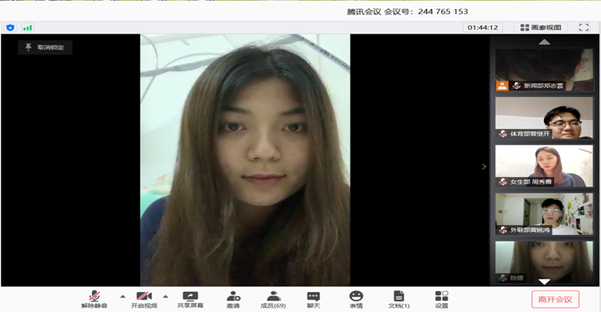
Task: Start screen sharing with 共享屏幕 icon
Action: pos(190,299)
